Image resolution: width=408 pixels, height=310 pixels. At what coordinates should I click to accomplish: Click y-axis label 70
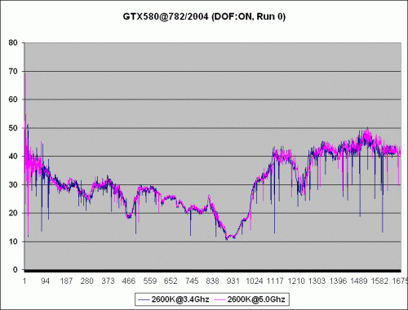click(13, 71)
